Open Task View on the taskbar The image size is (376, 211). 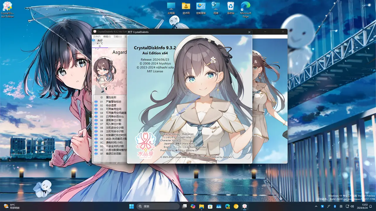[184, 206]
